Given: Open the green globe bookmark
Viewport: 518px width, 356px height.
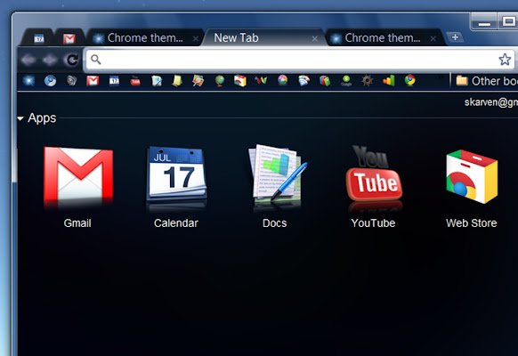Looking at the screenshot, I should [220, 81].
